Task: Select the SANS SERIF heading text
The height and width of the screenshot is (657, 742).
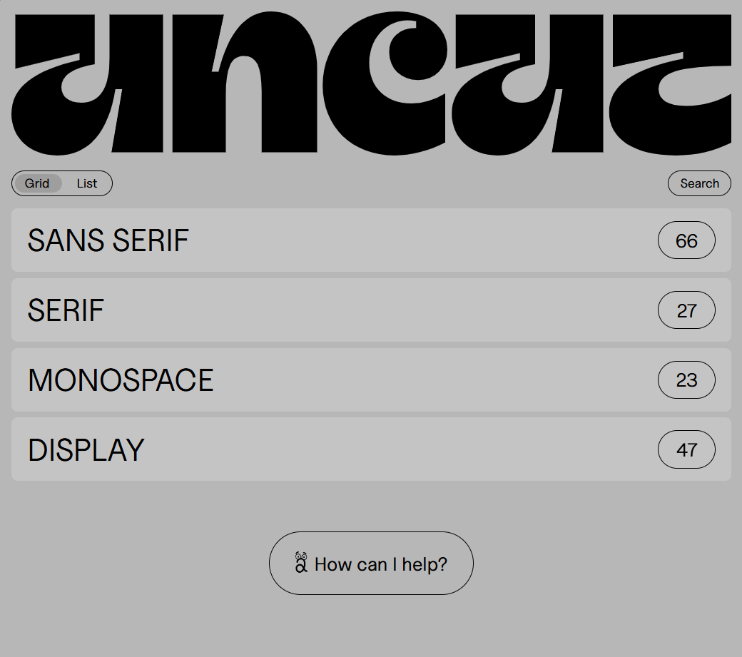Action: coord(108,240)
